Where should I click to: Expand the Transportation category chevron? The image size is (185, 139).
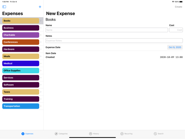coord(41,106)
